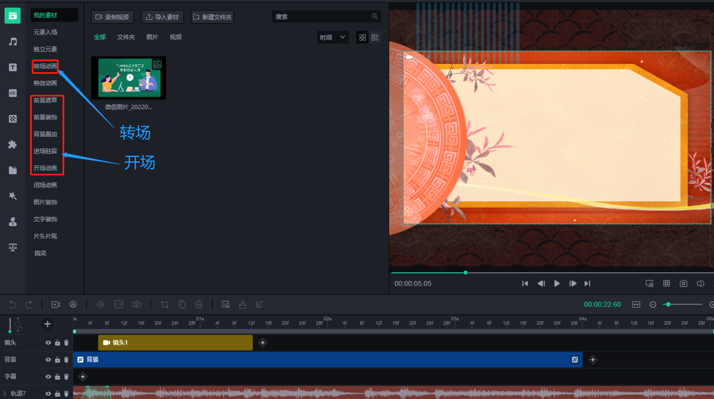Click the edit pencil toolbar icon
714x399 pixels.
[259, 305]
